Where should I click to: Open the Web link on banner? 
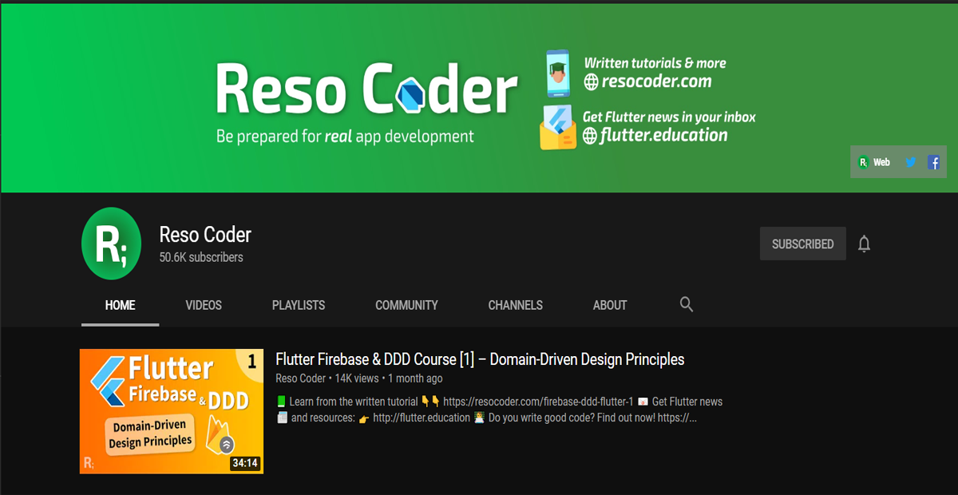[x=874, y=162]
